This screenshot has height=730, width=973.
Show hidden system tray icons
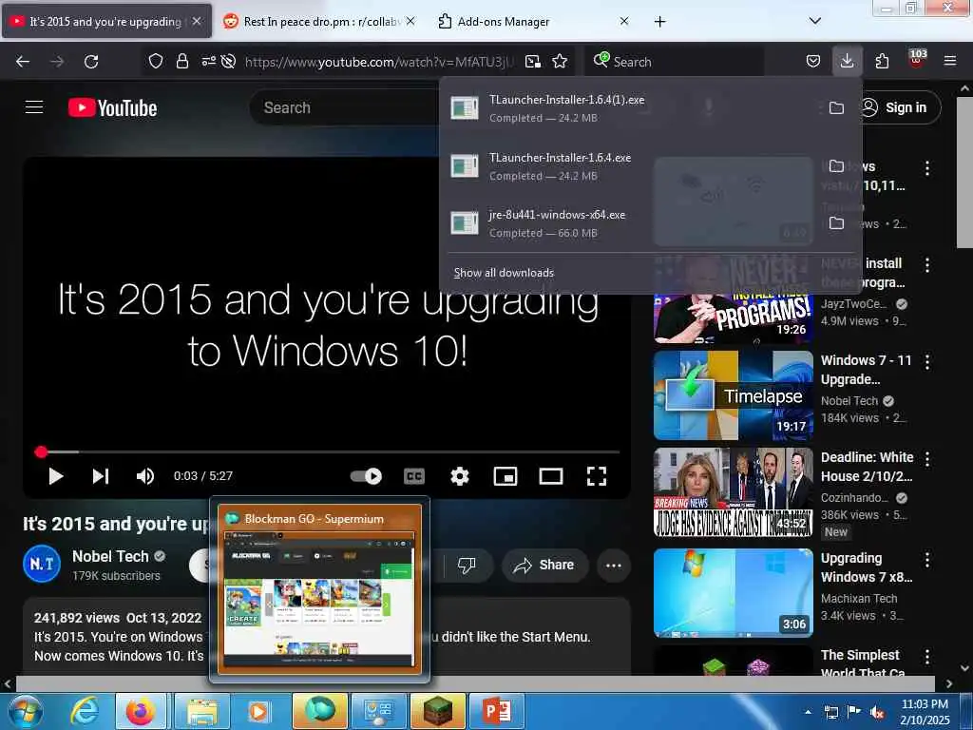pyautogui.click(x=808, y=712)
